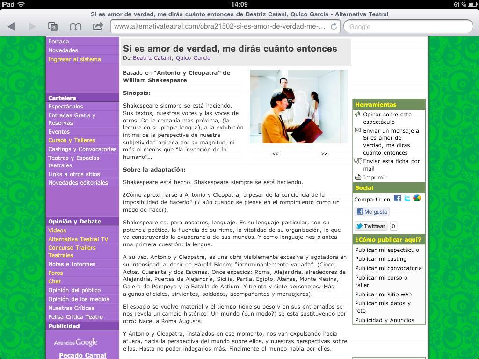
Task: Open the Portada menu item
Action: [58, 42]
